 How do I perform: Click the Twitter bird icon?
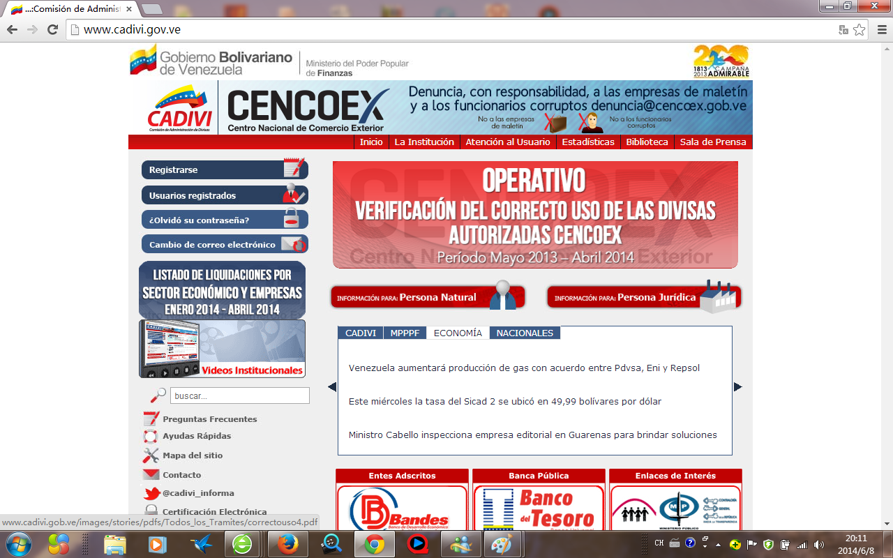(x=152, y=494)
